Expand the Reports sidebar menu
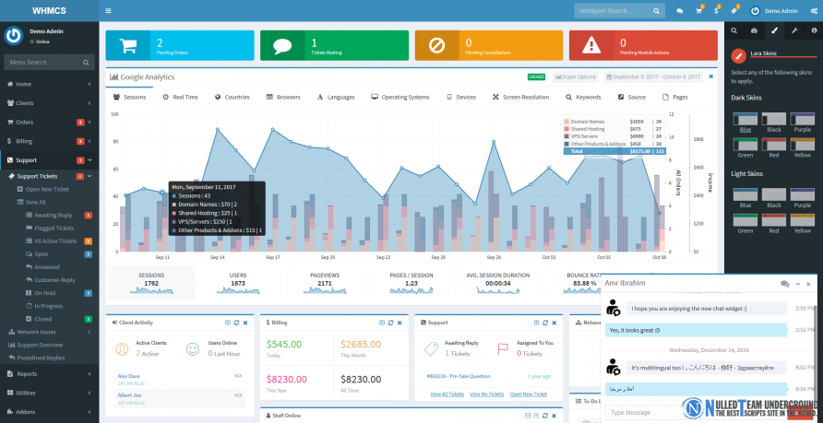The width and height of the screenshot is (823, 423). (49, 374)
